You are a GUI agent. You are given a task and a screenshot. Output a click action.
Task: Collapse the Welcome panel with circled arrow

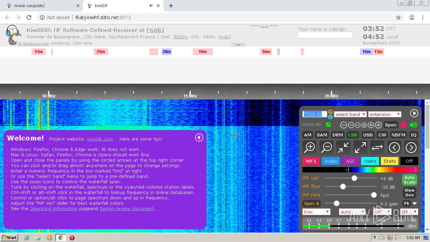(199, 137)
